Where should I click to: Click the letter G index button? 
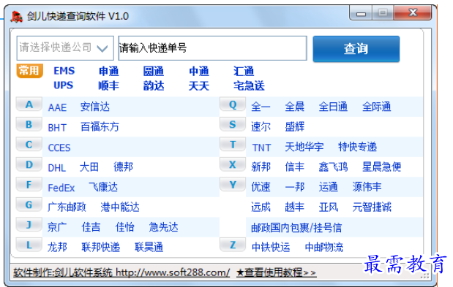tap(29, 205)
